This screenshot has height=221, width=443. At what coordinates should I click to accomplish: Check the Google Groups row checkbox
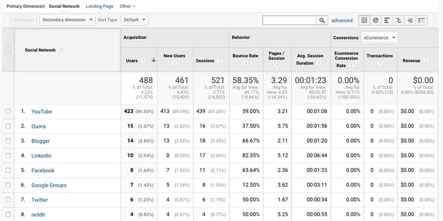click(x=8, y=185)
